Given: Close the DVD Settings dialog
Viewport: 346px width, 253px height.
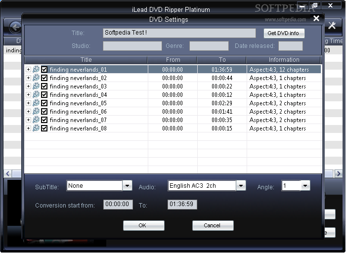Looking at the screenshot, I should pos(316,18).
